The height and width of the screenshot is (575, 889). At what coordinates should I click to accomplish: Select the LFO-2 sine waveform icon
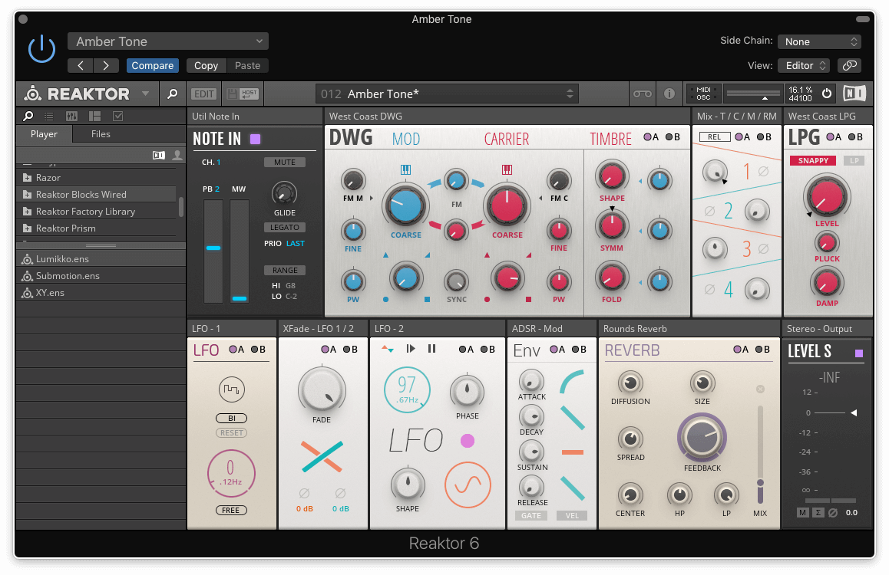click(x=468, y=485)
